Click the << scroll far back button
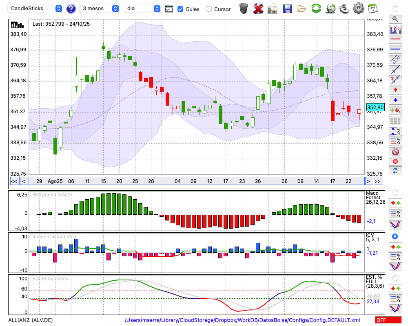This screenshot has width=408, height=326. pyautogui.click(x=14, y=181)
